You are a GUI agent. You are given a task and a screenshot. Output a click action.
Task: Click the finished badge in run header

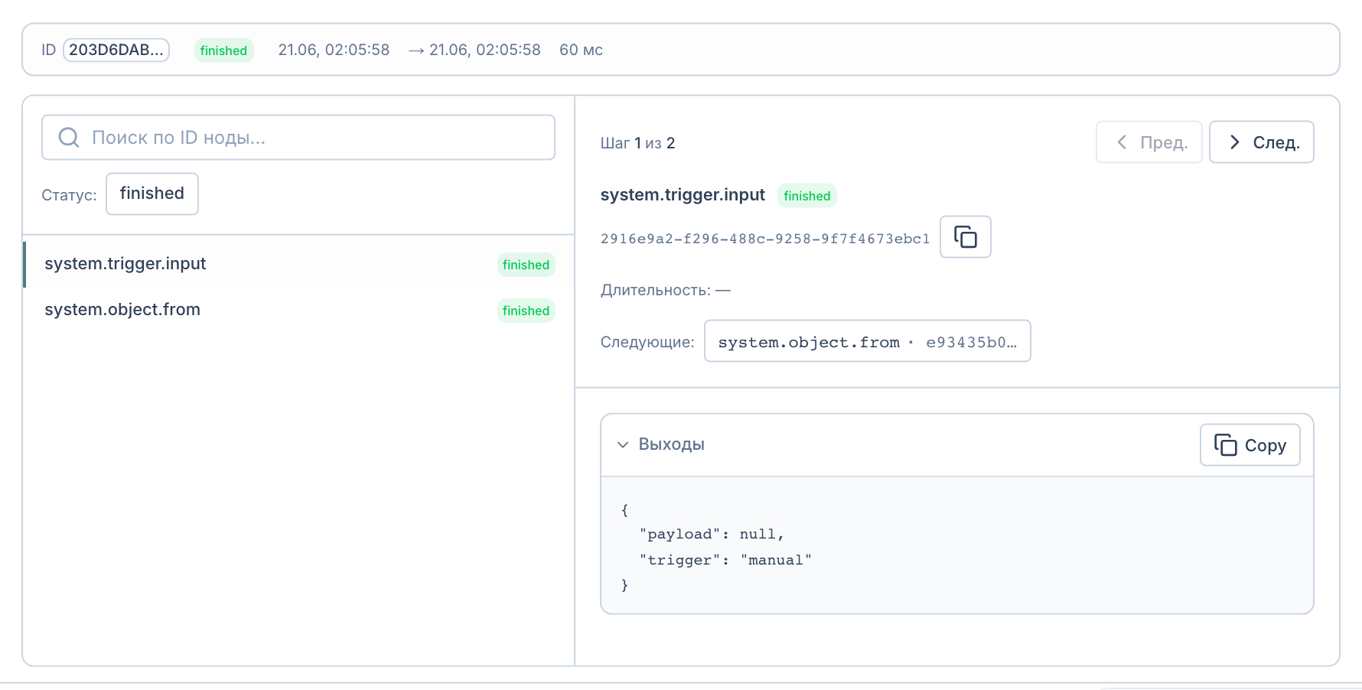pos(223,50)
